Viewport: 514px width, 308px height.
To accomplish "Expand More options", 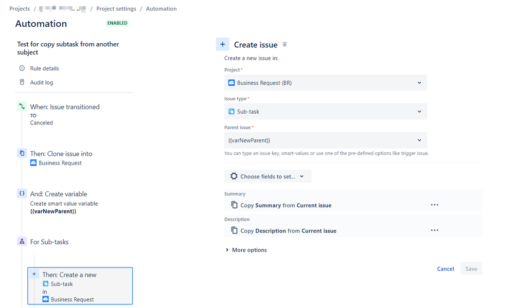I will [x=246, y=250].
